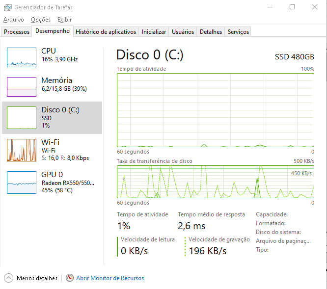Click the Tempo médio de resposta label

point(211,214)
